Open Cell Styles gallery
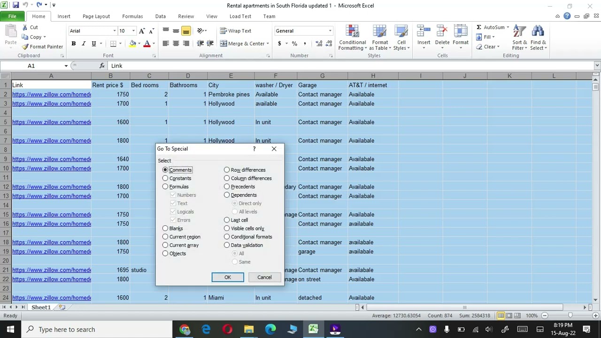Viewport: 601px width, 338px height. tap(401, 38)
